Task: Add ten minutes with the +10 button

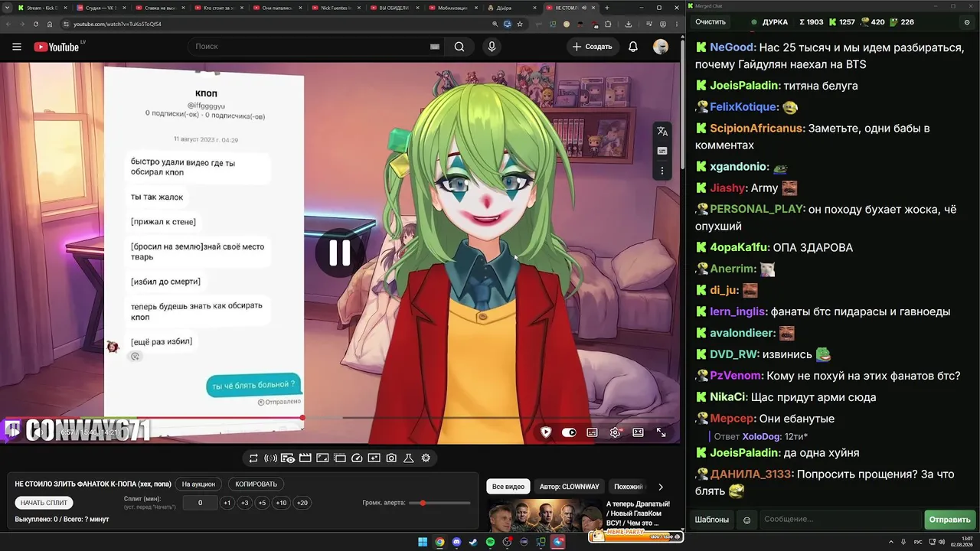Action: click(x=282, y=503)
